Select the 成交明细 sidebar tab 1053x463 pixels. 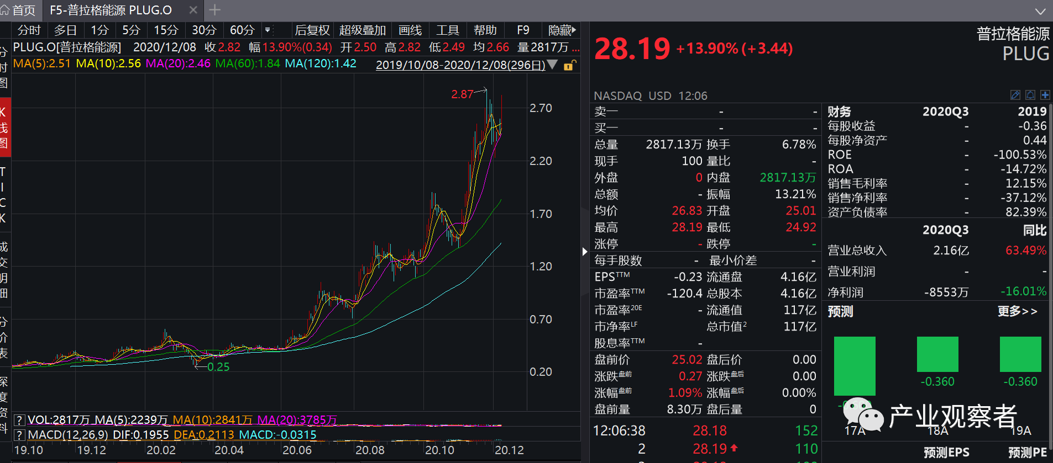tap(4, 270)
